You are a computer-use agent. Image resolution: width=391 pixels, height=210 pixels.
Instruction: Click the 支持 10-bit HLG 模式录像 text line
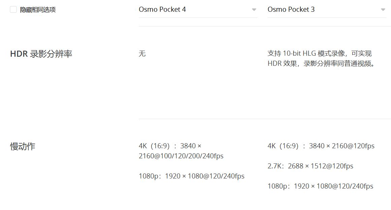(320, 53)
